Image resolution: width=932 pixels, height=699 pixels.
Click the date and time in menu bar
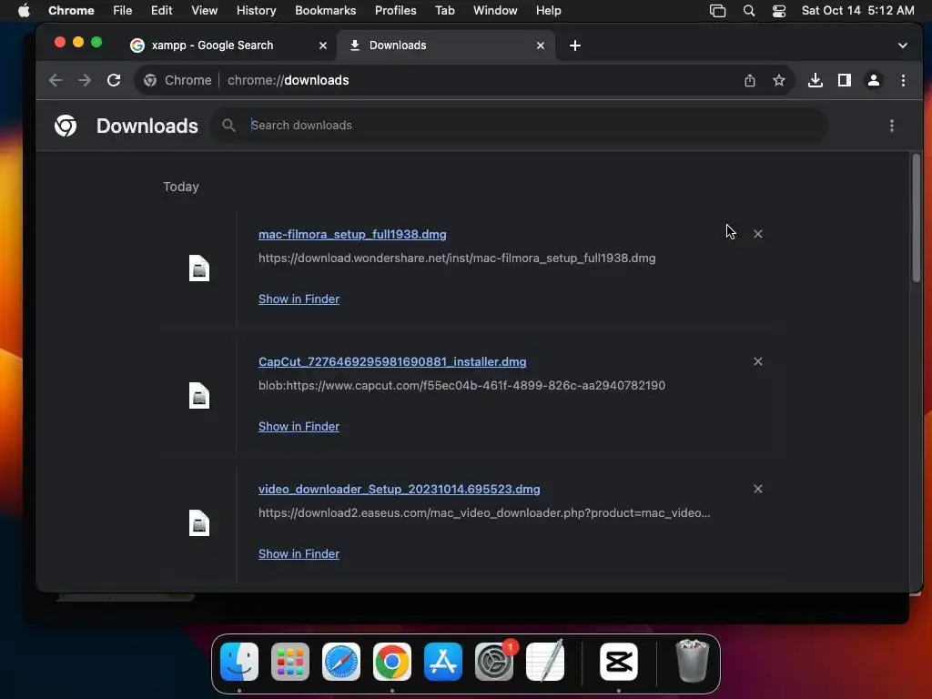tap(857, 10)
